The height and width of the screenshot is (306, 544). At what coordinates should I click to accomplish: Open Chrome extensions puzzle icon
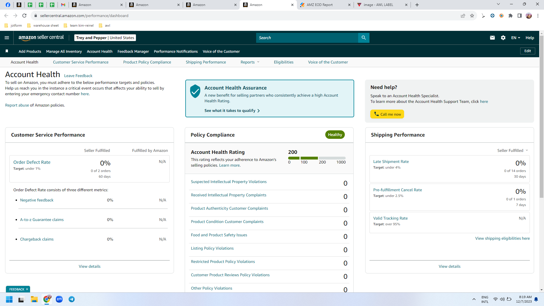[x=511, y=16]
